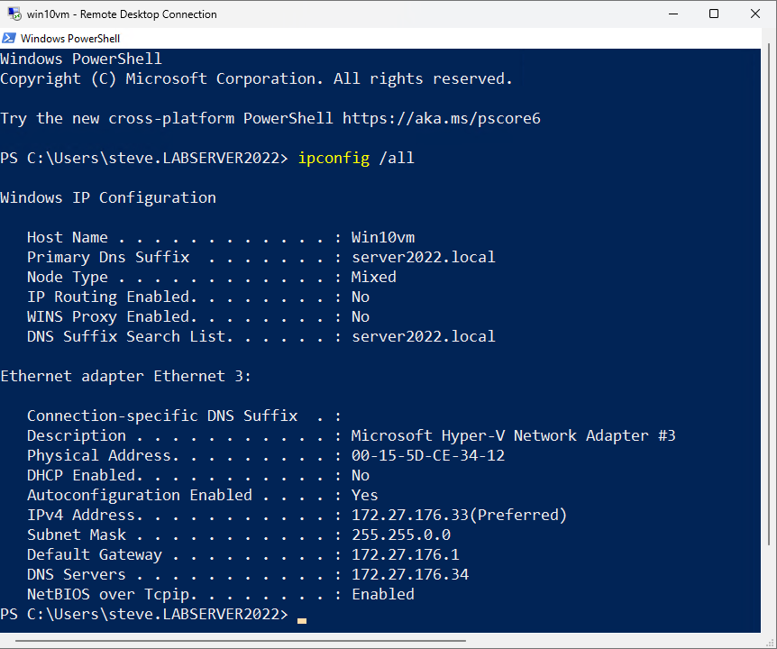Click the https://aka.ms/pscore6 URL
777x649 pixels.
click(x=441, y=119)
